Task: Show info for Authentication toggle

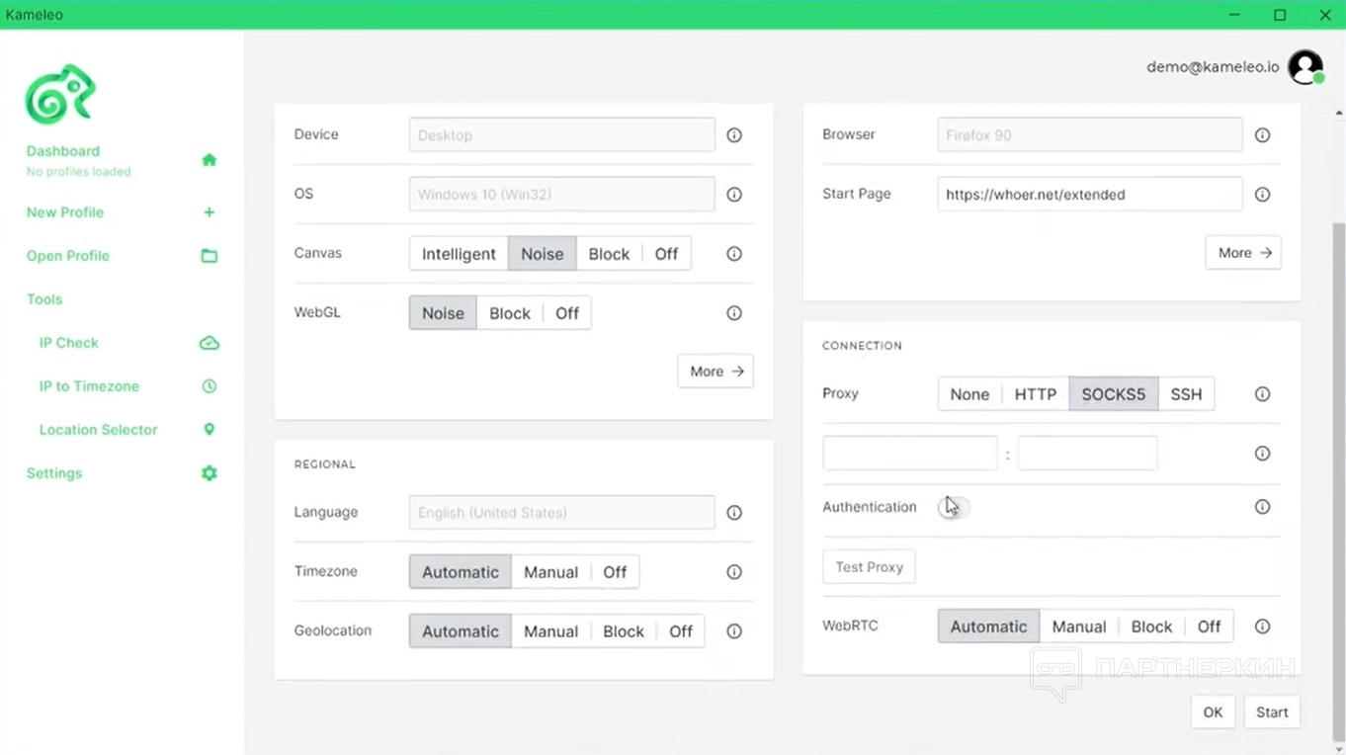Action: pos(1262,507)
